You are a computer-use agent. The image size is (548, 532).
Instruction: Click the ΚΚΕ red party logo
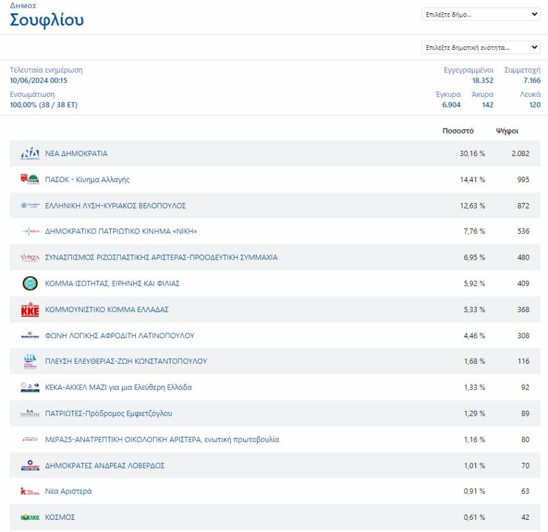[x=30, y=310]
